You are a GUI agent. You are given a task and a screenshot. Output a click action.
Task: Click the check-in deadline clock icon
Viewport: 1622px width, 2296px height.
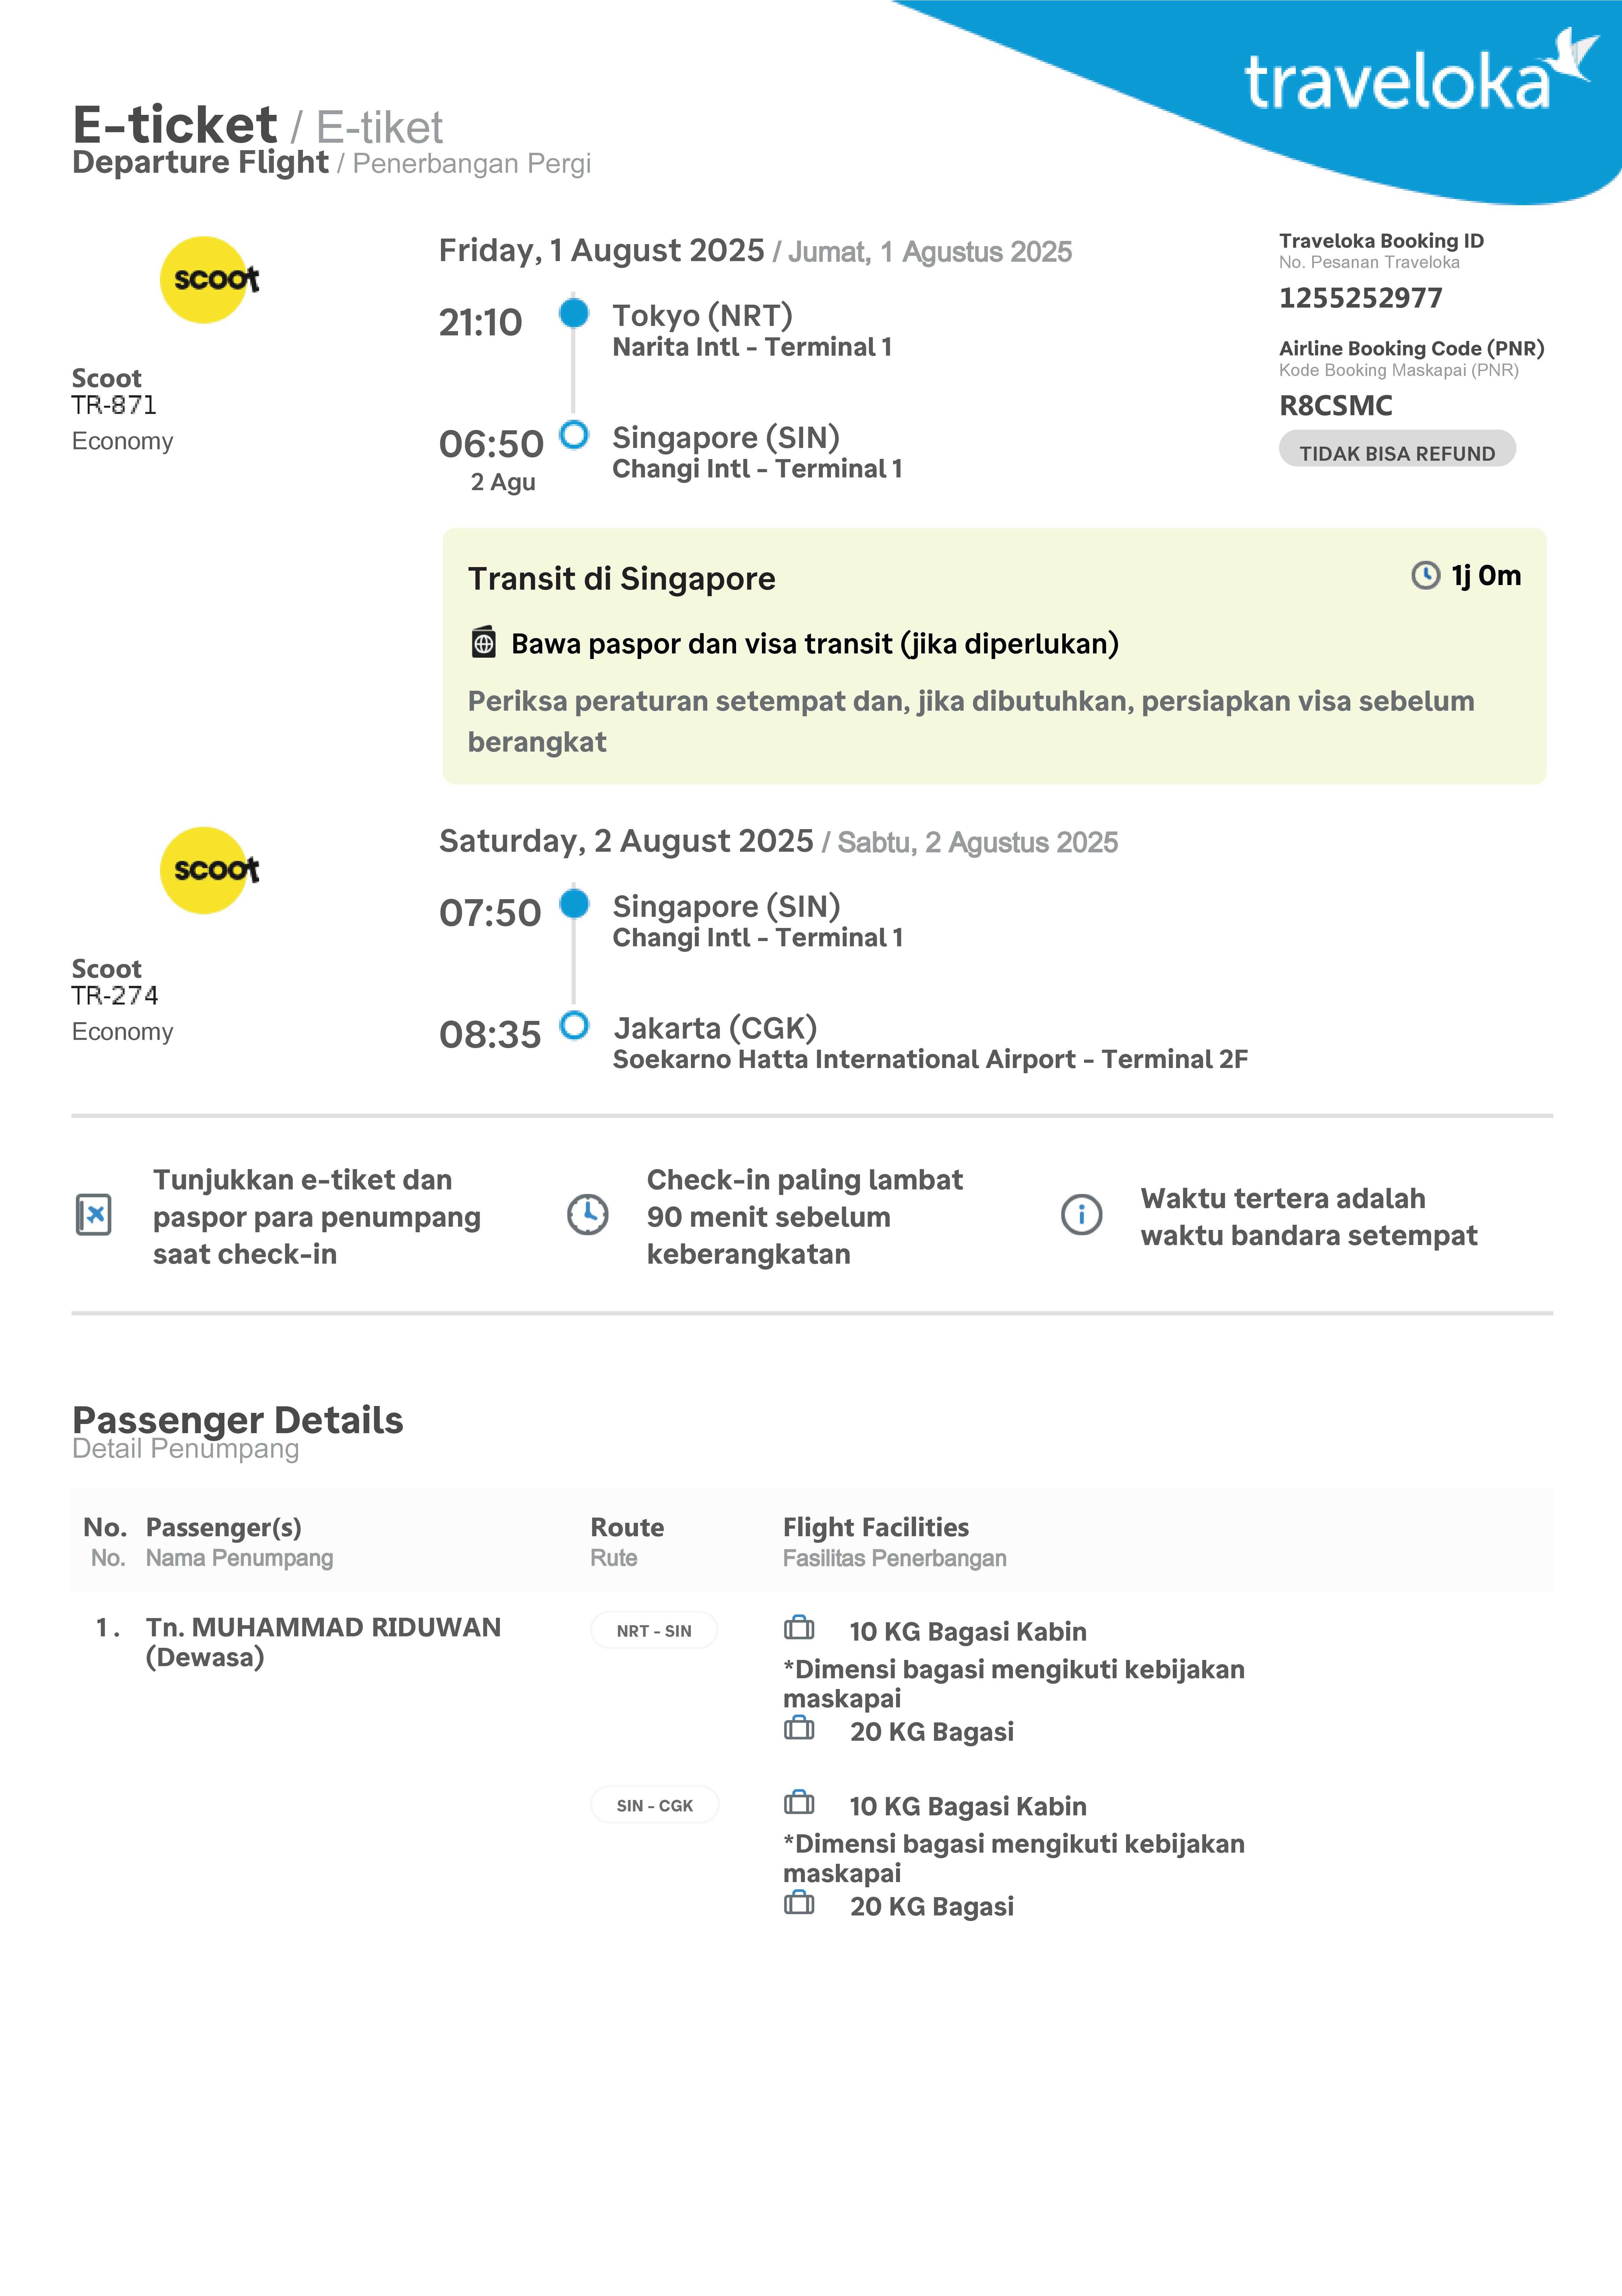(x=588, y=1215)
